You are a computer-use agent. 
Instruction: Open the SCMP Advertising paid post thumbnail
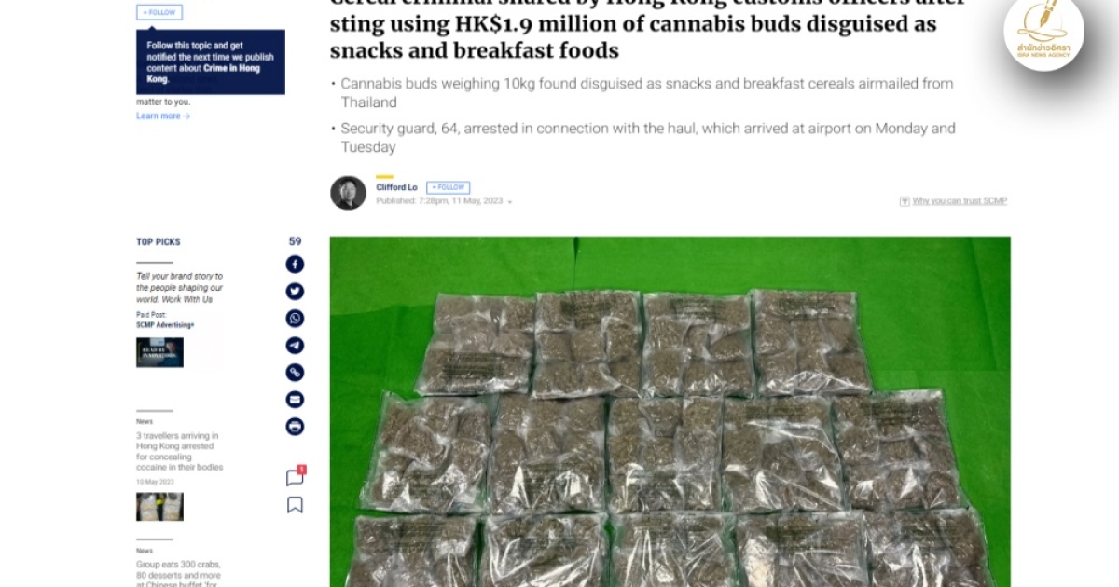pos(159,352)
